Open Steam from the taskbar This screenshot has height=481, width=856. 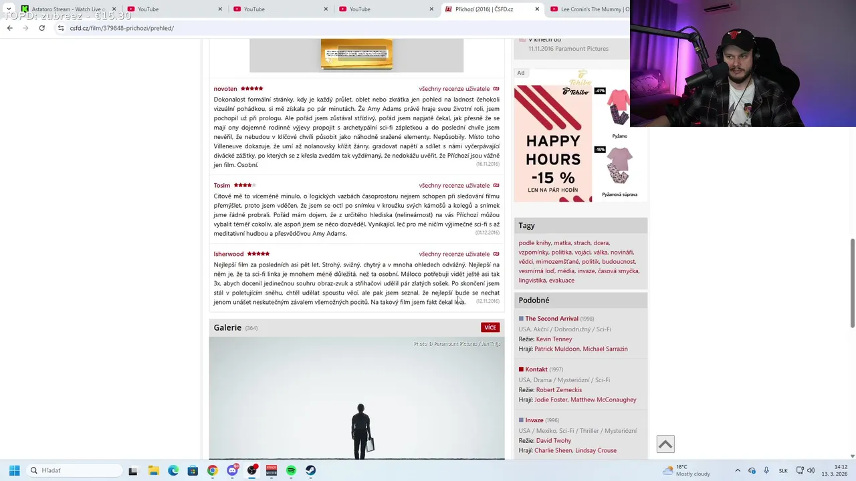311,470
